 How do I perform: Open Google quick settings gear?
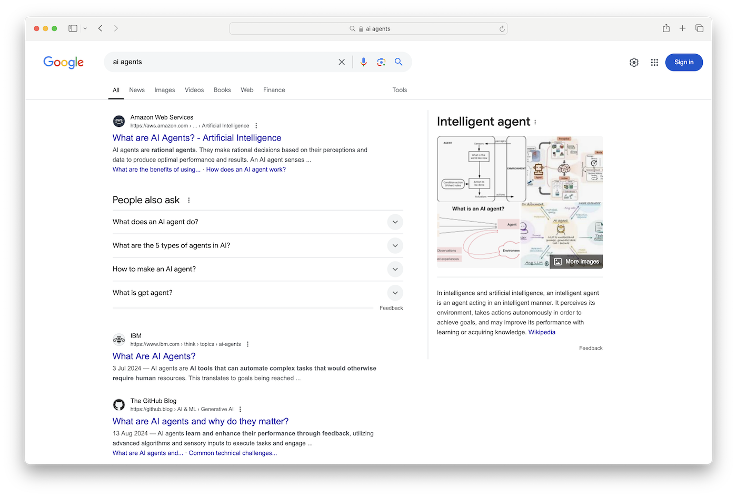634,63
